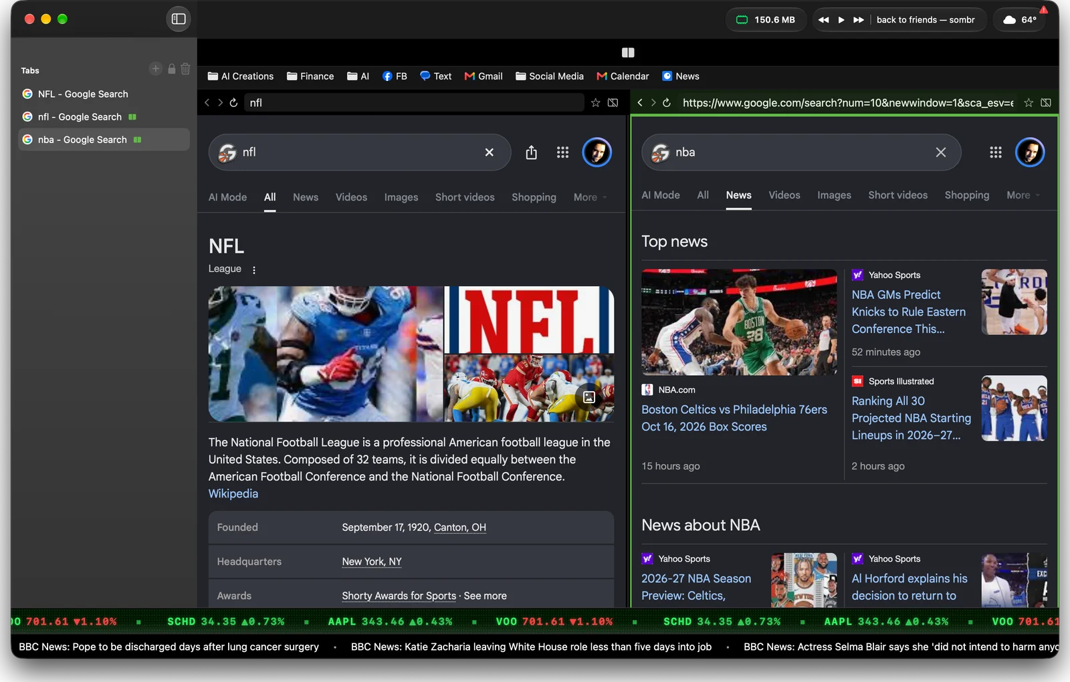Reload the nfl pane with the refresh icon
1070x682 pixels.
[233, 102]
